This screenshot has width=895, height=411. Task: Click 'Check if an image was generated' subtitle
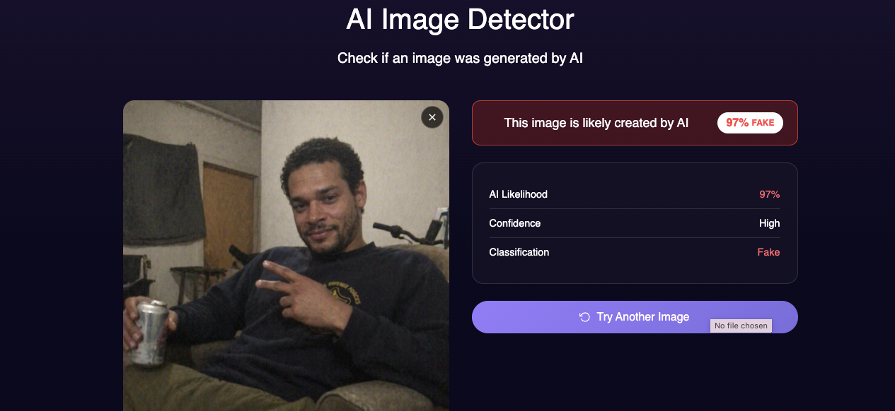[x=460, y=58]
